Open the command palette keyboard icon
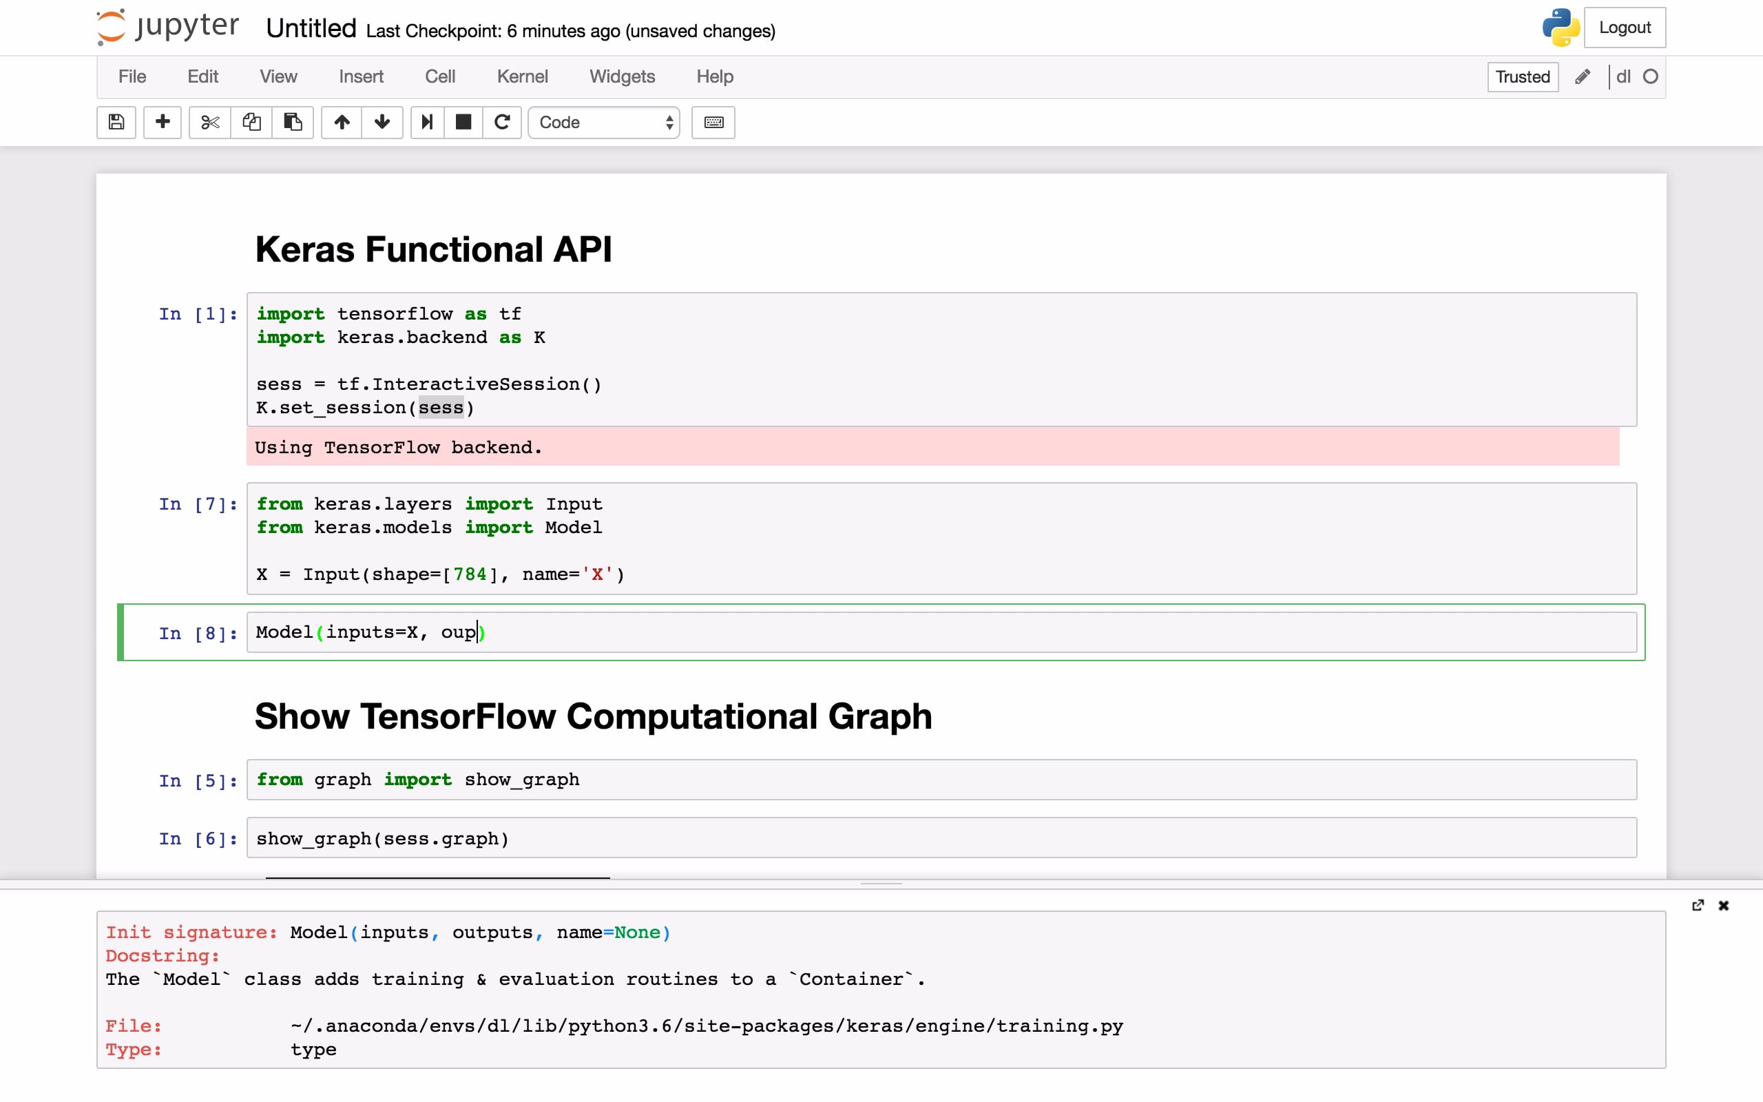 pyautogui.click(x=713, y=123)
